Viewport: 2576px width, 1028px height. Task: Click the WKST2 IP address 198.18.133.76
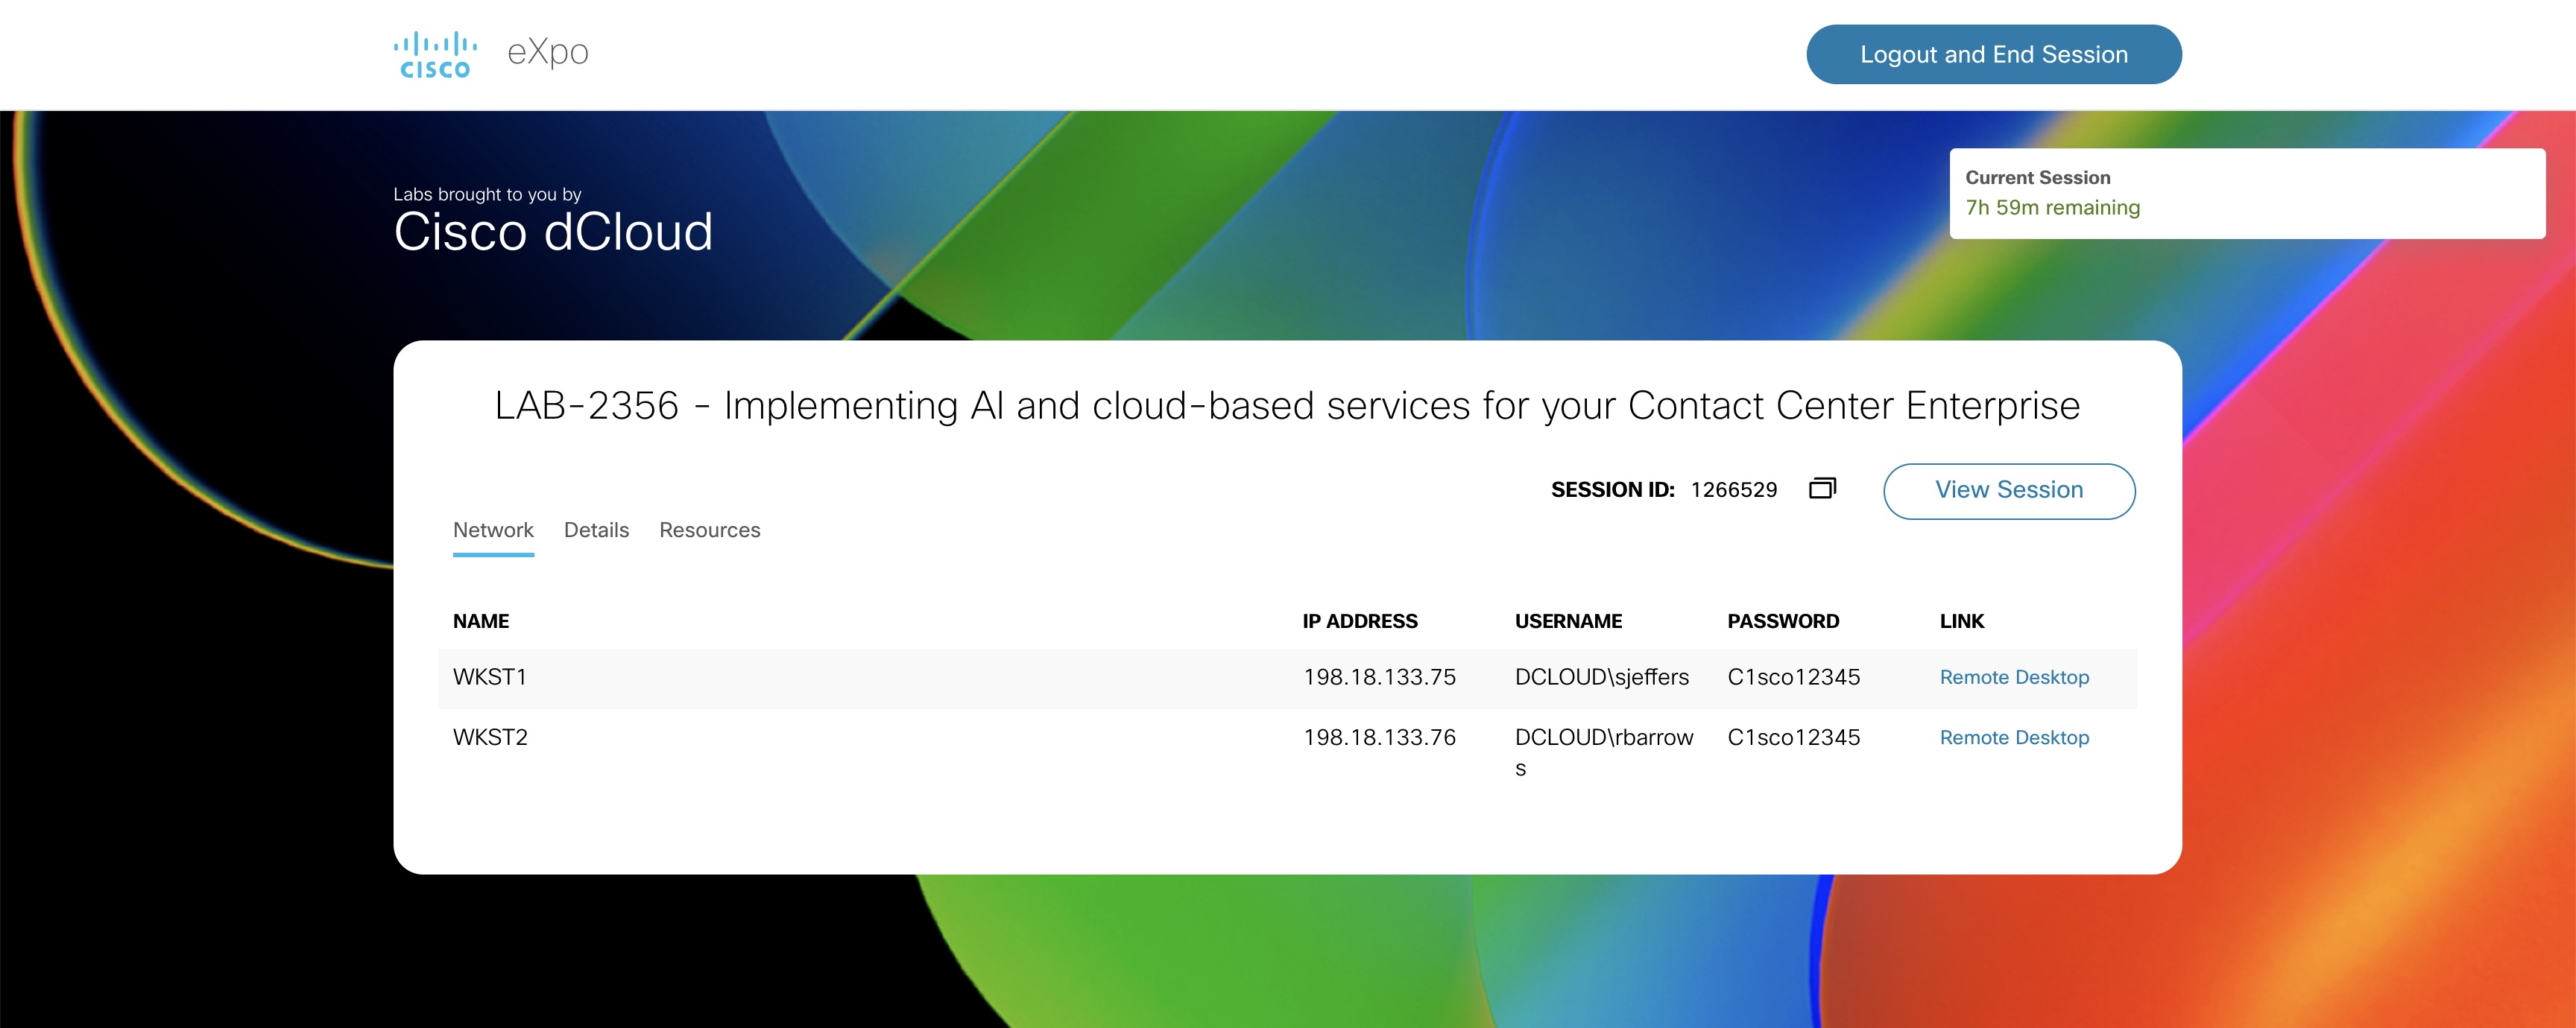pyautogui.click(x=1379, y=738)
